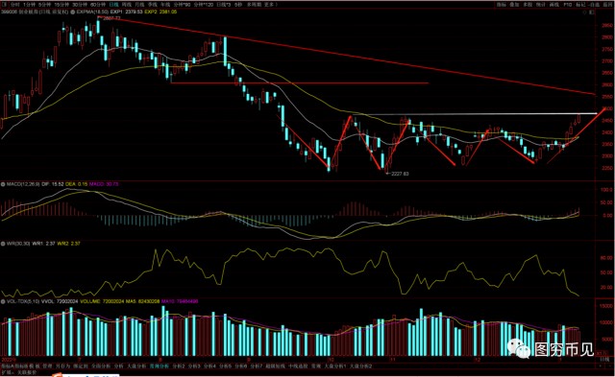This screenshot has height=377, width=615.
Task: Click the 多股 multi-stock button
Action: pyautogui.click(x=528, y=5)
